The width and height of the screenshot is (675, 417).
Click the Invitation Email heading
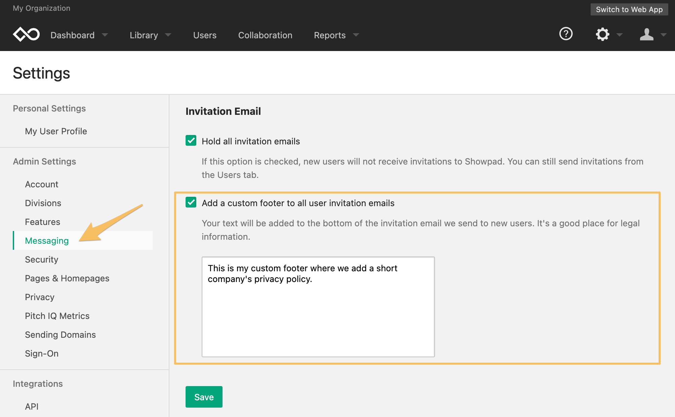click(223, 111)
